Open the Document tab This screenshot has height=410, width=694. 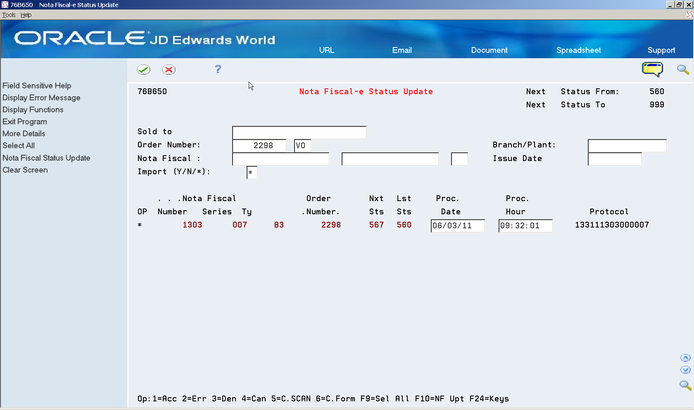click(489, 50)
